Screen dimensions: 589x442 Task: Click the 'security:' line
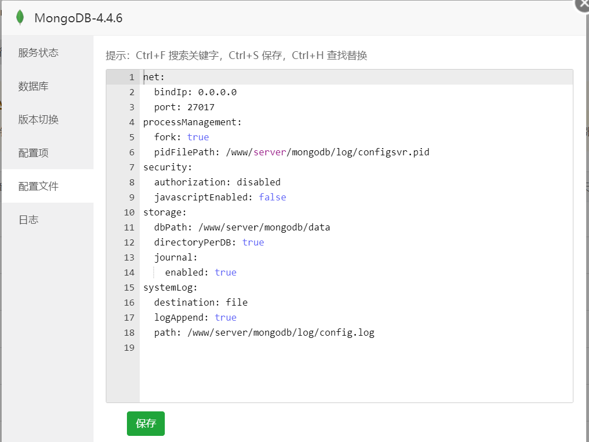click(168, 167)
